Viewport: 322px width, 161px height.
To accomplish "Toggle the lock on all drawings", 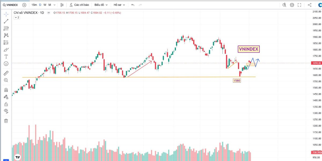I will click(5, 104).
